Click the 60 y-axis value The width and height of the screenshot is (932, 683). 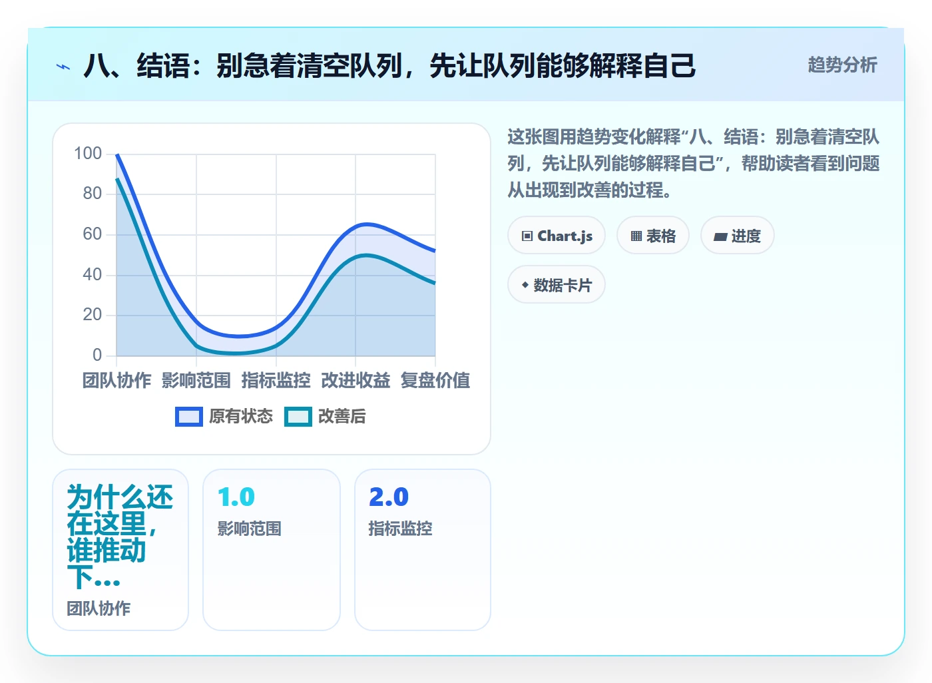coord(93,234)
